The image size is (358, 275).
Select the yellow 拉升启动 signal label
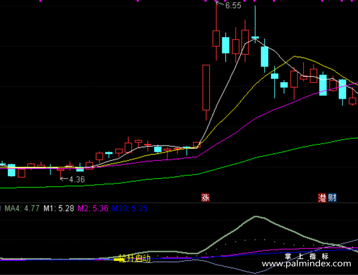[x=135, y=258]
